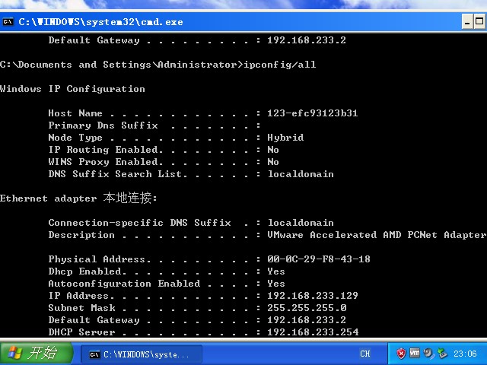487x365 pixels.
Task: Click the 'WINS Proxy Enabled' line
Action: 164,162
